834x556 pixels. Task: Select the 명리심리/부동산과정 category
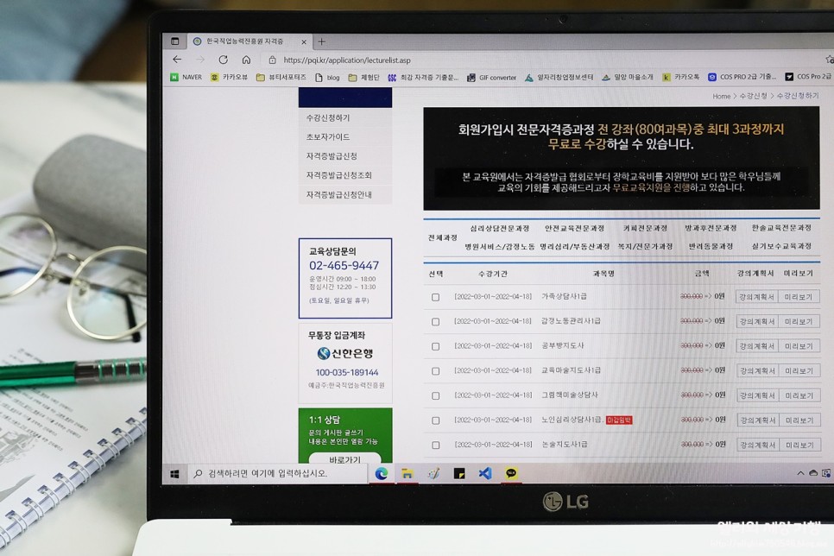pyautogui.click(x=574, y=247)
